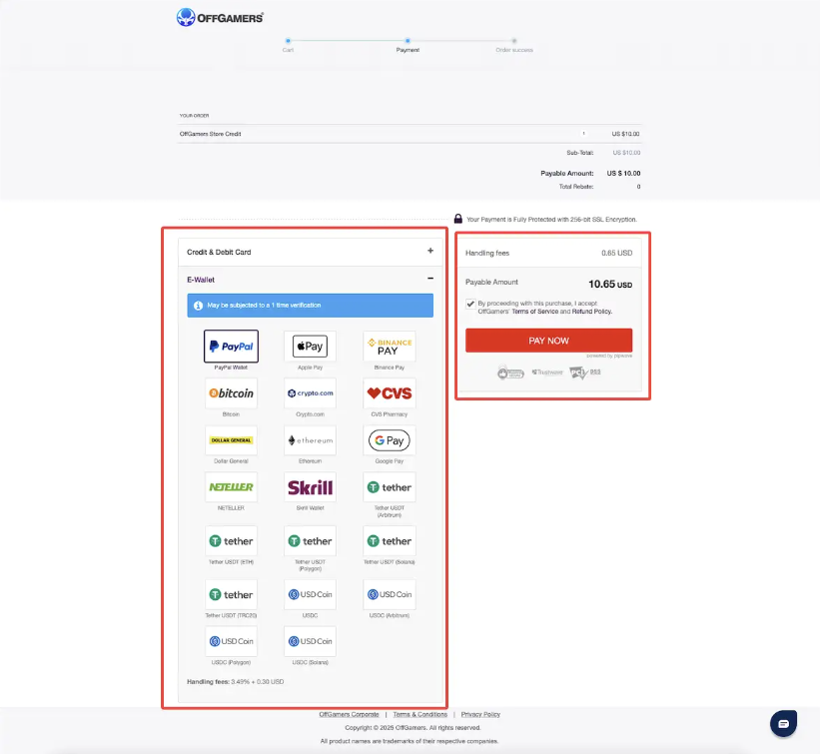Click the OffGamers logo
The width and height of the screenshot is (820, 754).
(220, 17)
